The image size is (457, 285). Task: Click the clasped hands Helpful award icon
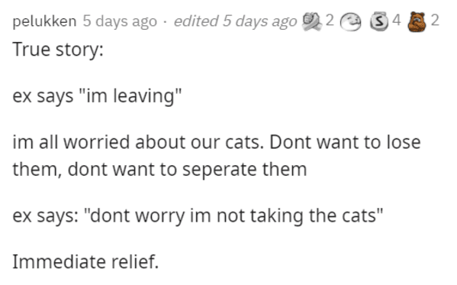click(312, 21)
